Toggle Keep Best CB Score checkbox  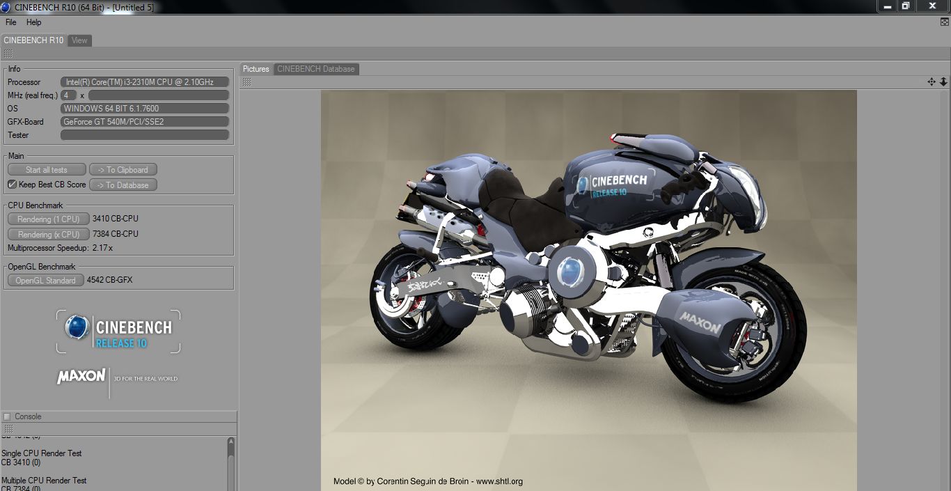pyautogui.click(x=12, y=185)
